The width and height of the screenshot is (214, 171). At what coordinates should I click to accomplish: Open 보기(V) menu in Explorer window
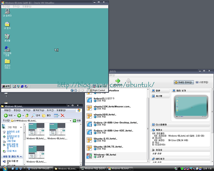point(27,110)
